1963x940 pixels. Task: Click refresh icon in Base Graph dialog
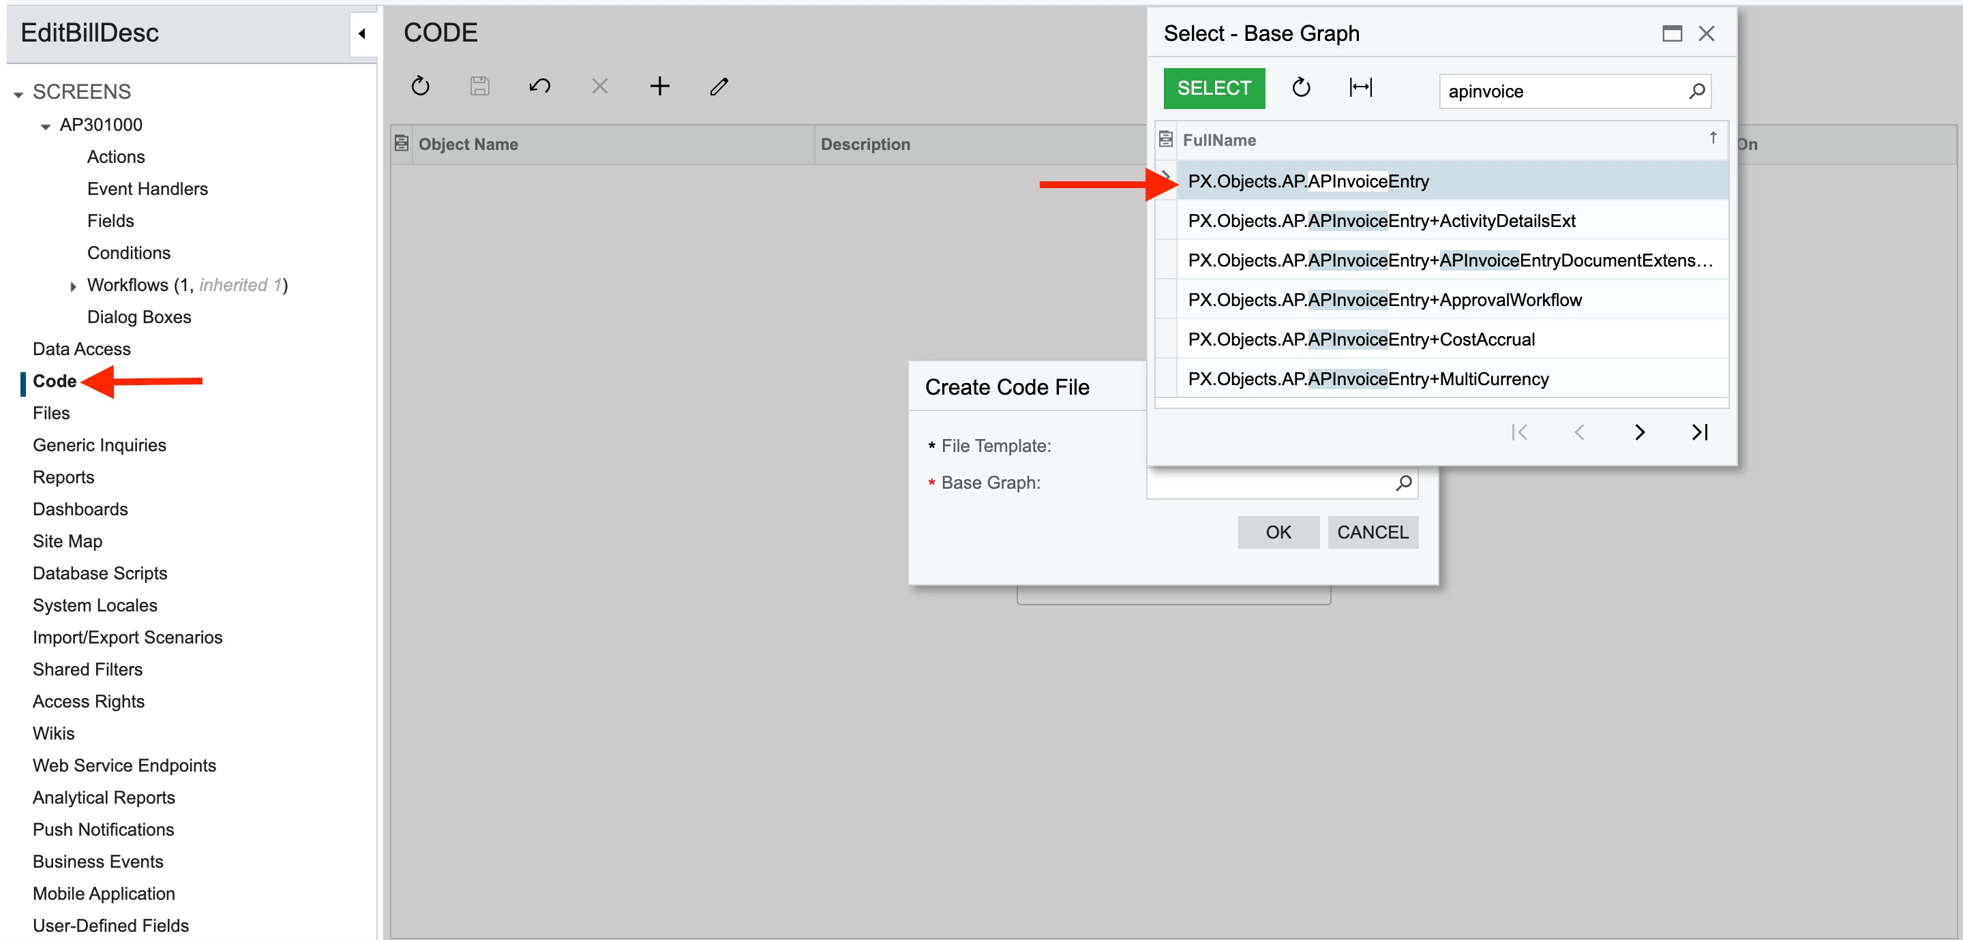point(1301,89)
